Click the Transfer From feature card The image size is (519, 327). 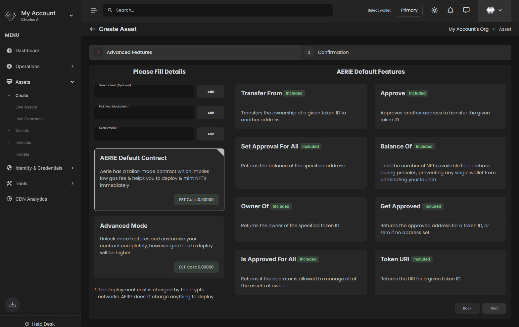coord(301,106)
